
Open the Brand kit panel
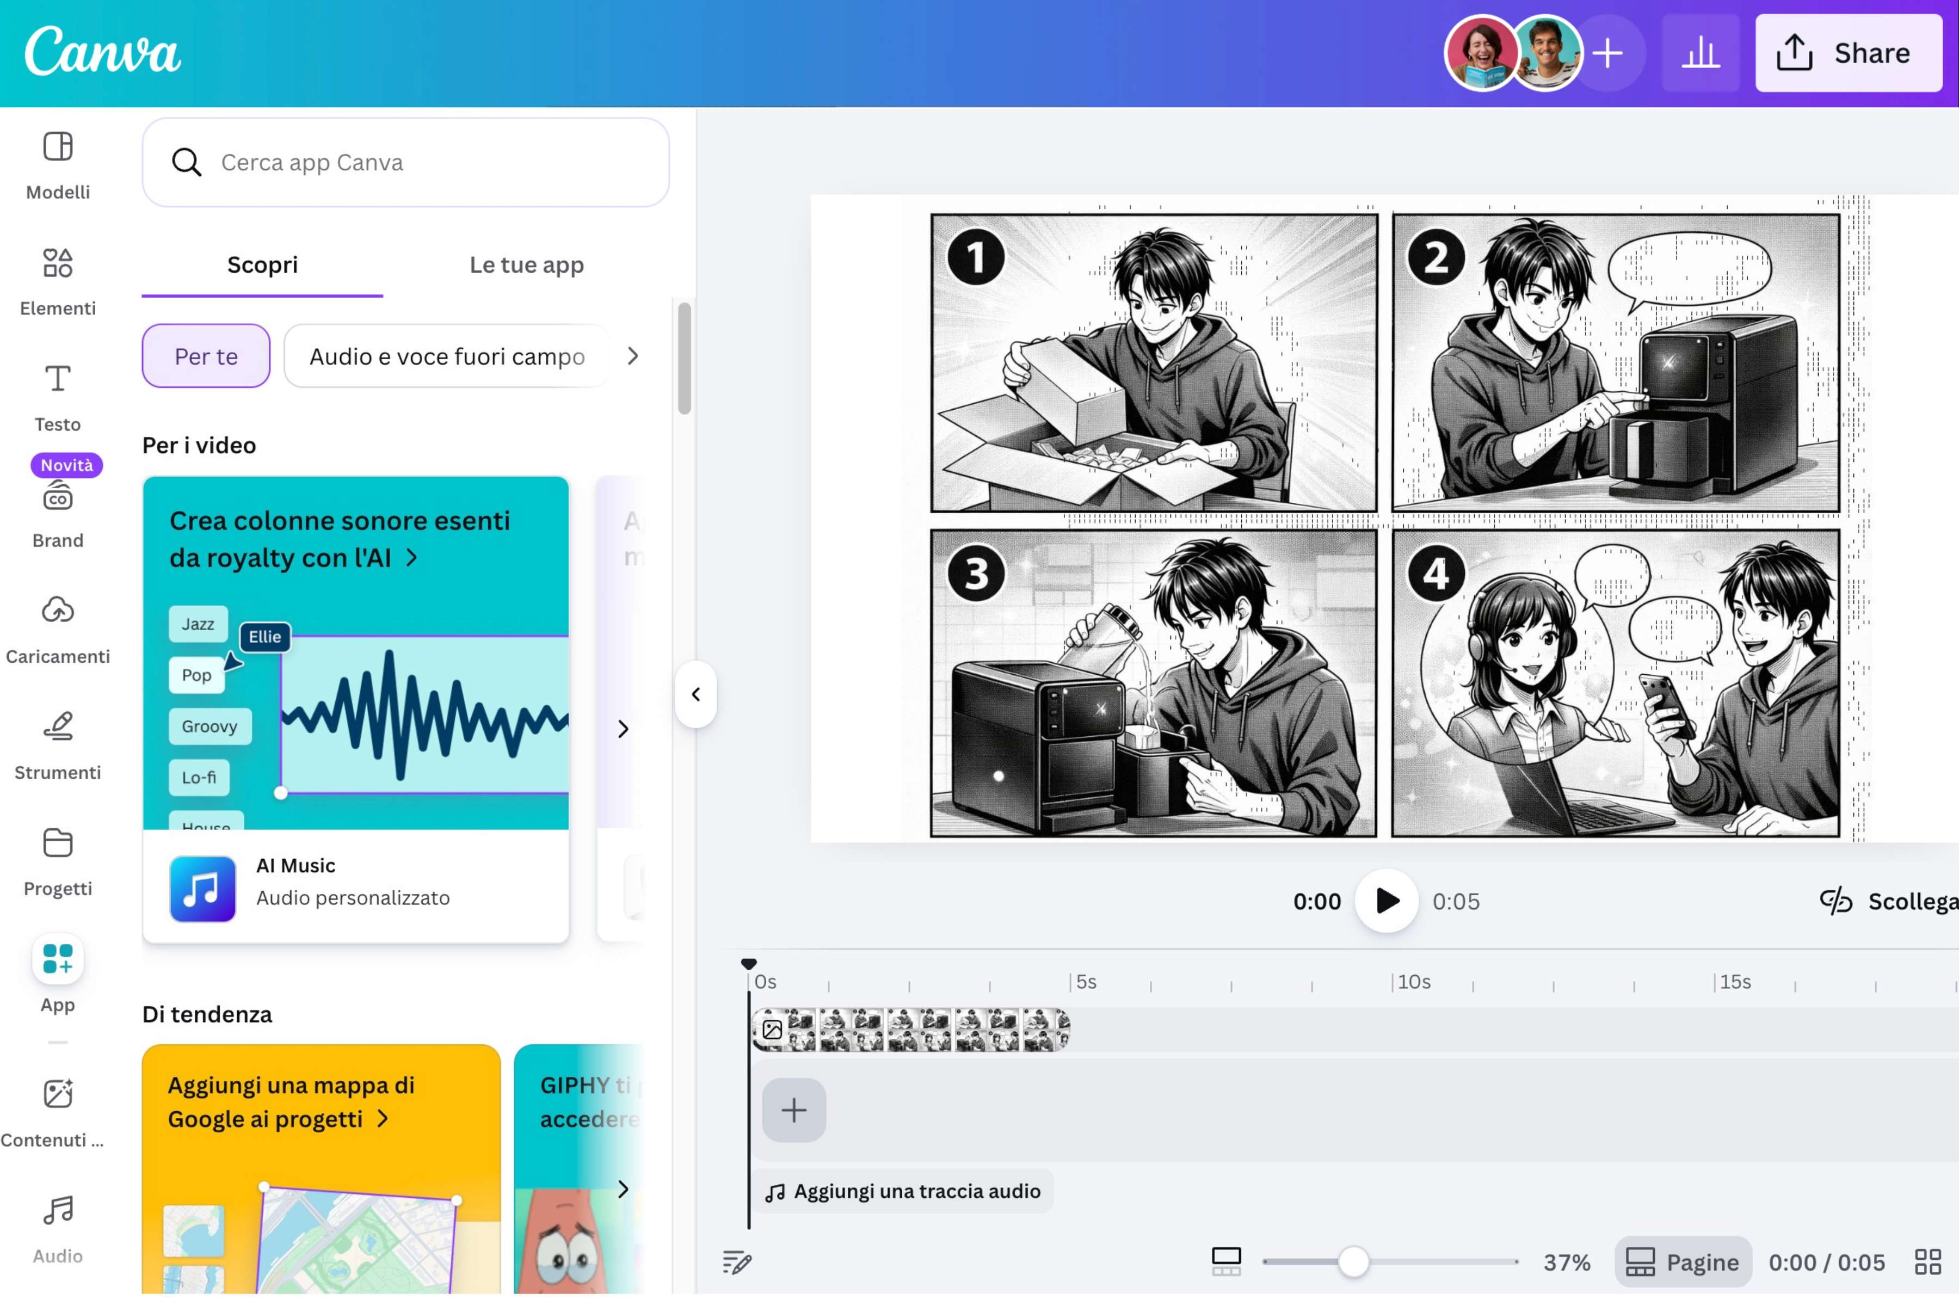pyautogui.click(x=58, y=515)
